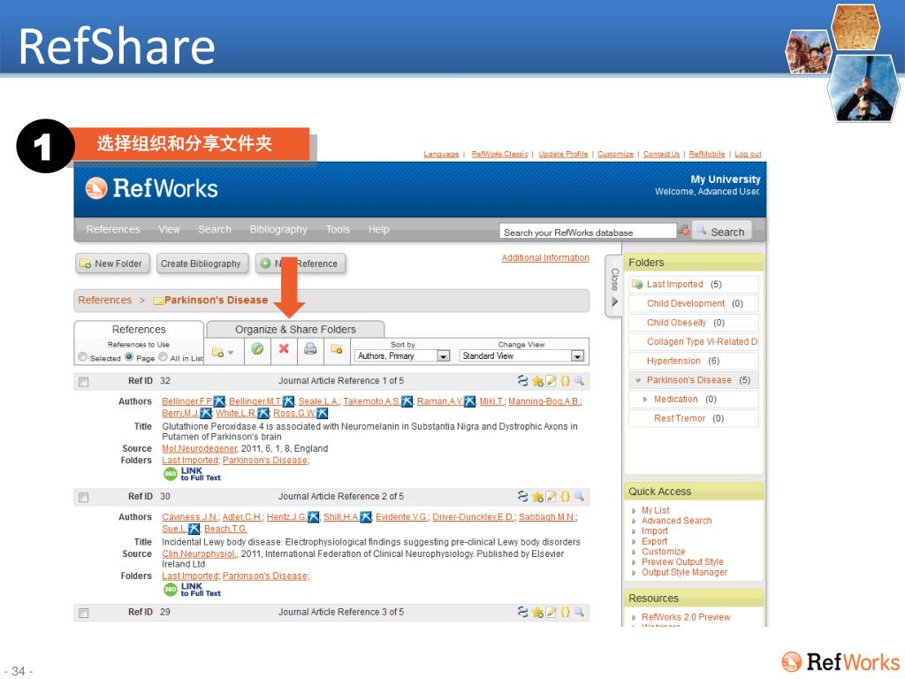Click the Log out link
Viewport: 905px width, 679px height.
tap(748, 154)
